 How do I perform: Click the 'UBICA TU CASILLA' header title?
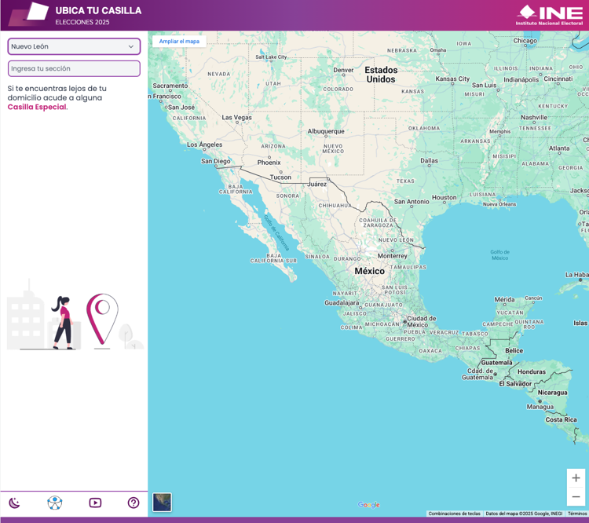pos(98,11)
